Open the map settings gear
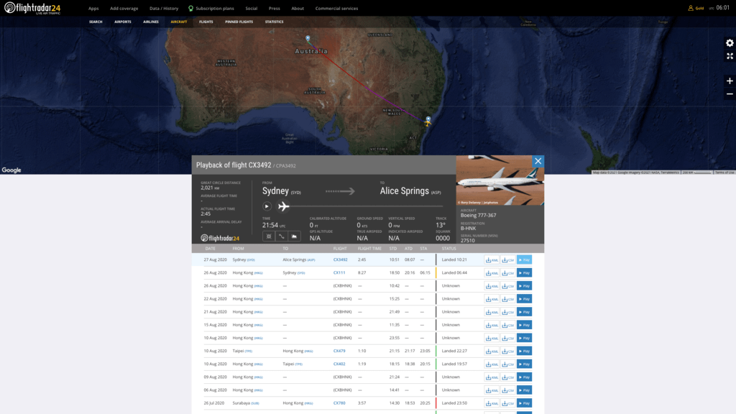Screen dimensions: 736x414 [x=730, y=42]
